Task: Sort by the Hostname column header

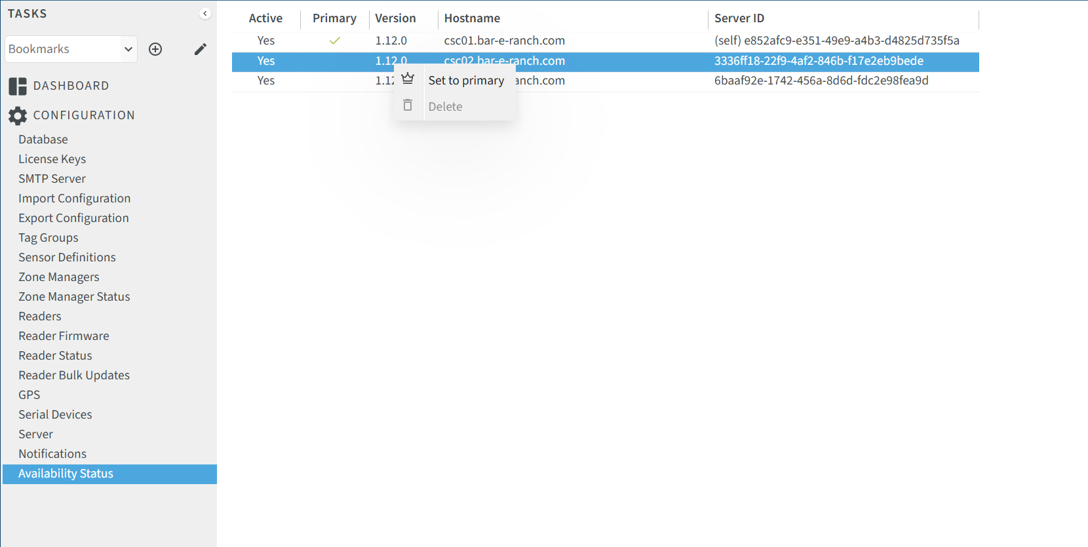Action: tap(472, 18)
